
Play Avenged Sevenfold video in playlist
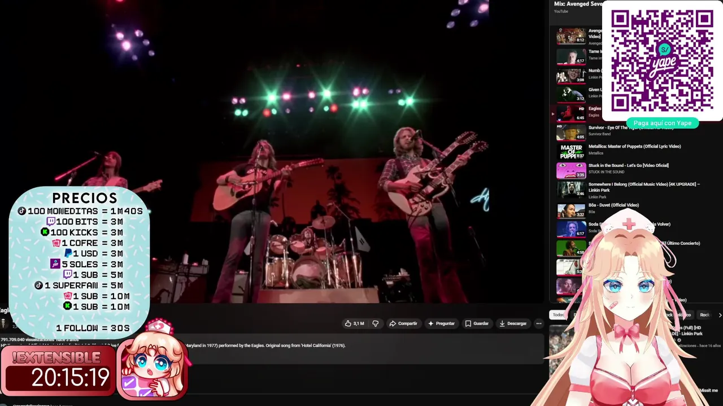click(571, 36)
